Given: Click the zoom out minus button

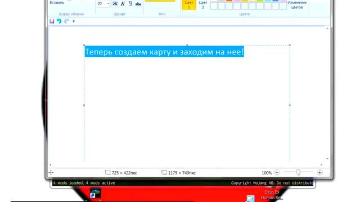Looking at the screenshot, I should [277, 172].
